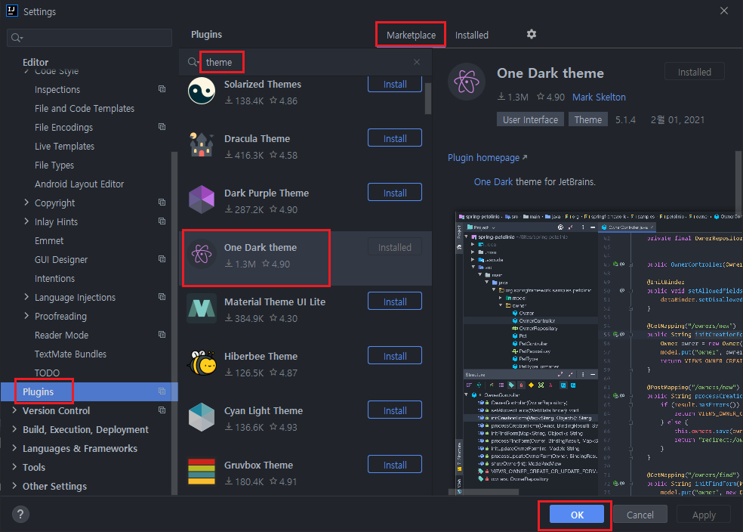Install Material Theme UI Lite plugin

tap(395, 301)
